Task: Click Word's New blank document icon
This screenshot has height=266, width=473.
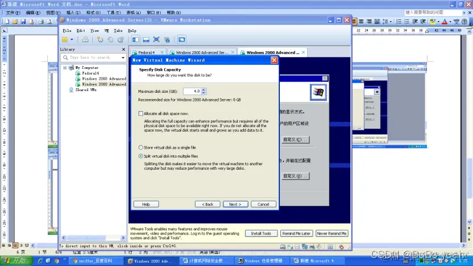Action: click(7, 22)
